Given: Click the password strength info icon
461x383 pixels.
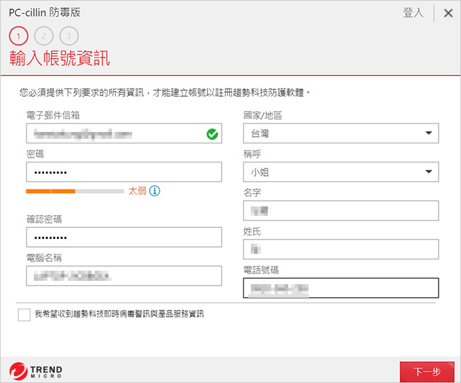Looking at the screenshot, I should tap(155, 191).
